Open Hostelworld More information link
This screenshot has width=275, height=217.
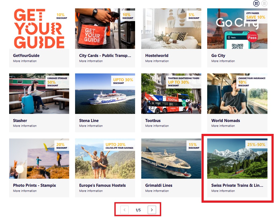point(157,61)
